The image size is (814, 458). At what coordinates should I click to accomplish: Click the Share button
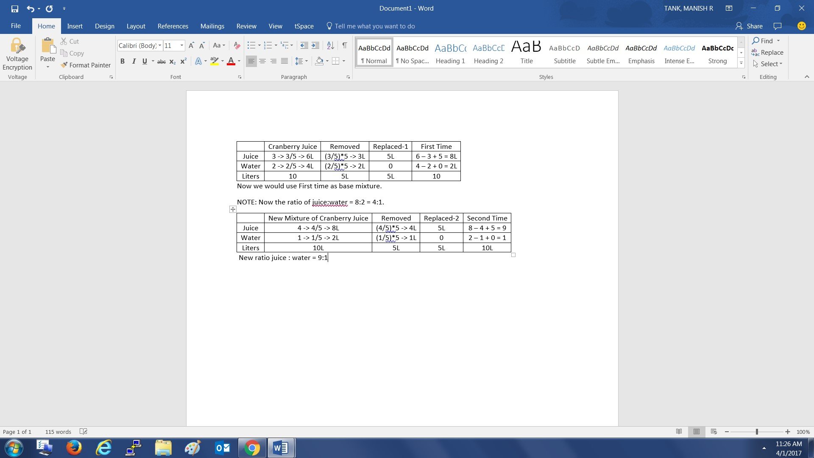[x=749, y=26]
